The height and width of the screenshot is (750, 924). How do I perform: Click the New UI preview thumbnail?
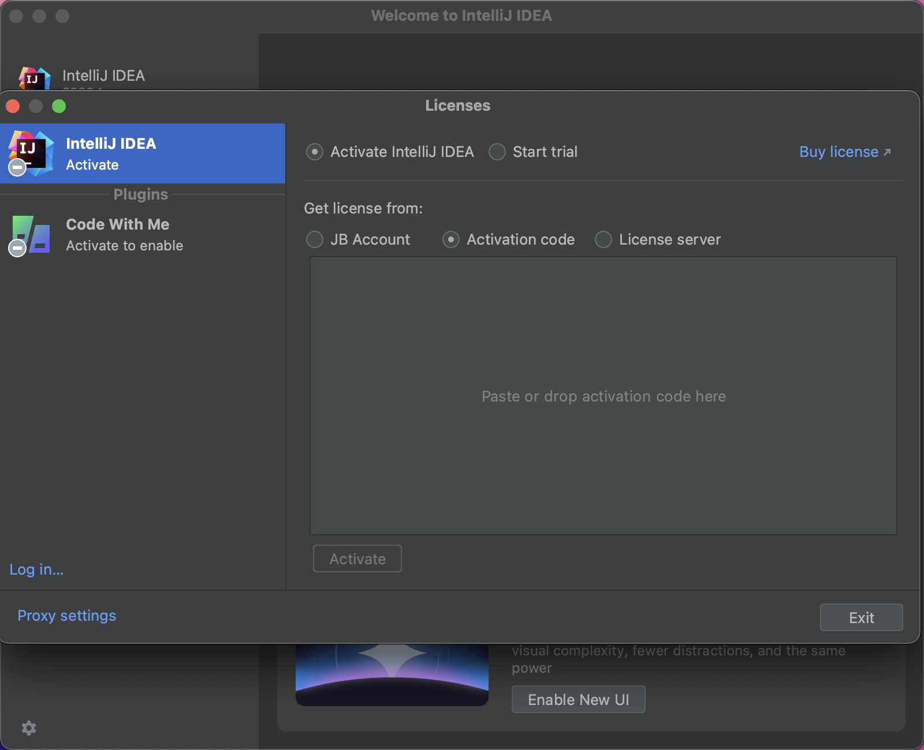(392, 674)
